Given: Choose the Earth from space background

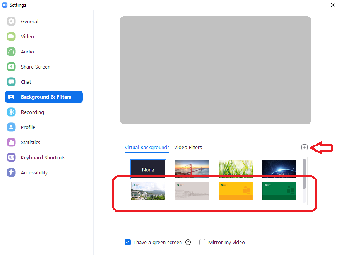Looking at the screenshot, I should [279, 169].
